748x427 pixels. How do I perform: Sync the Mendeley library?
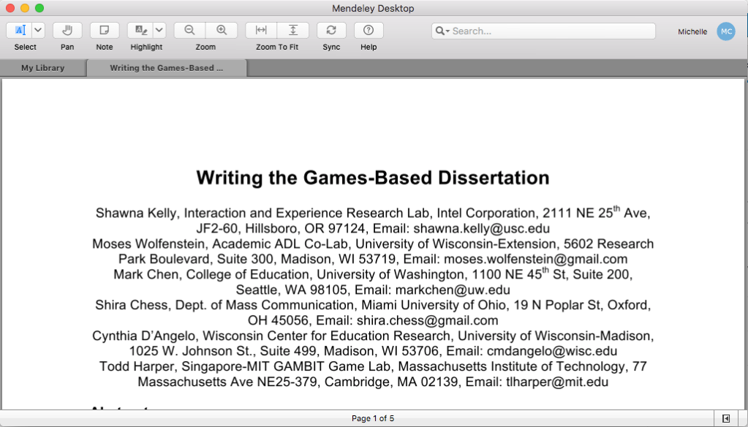[x=331, y=30]
